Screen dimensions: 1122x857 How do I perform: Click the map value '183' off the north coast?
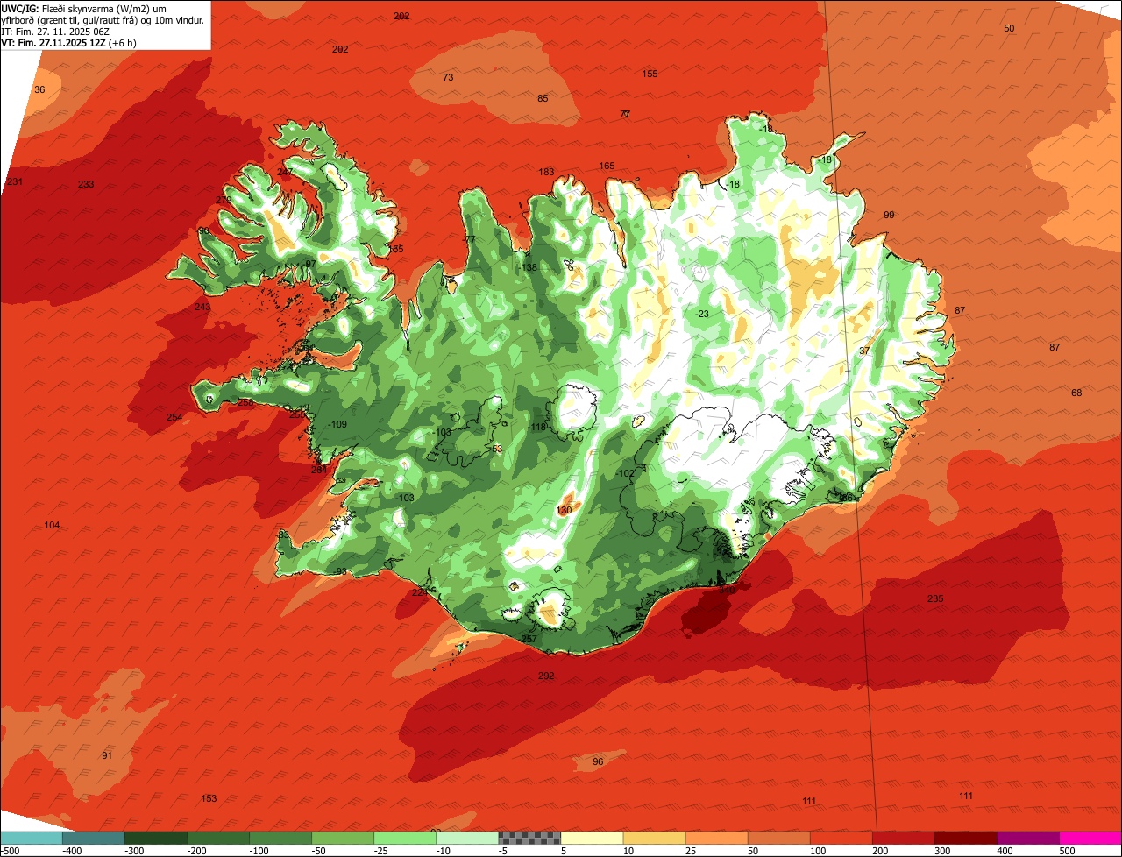click(546, 172)
